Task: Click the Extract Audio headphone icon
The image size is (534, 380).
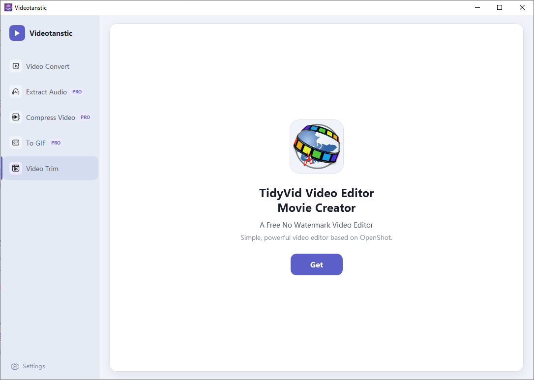Action: click(16, 91)
